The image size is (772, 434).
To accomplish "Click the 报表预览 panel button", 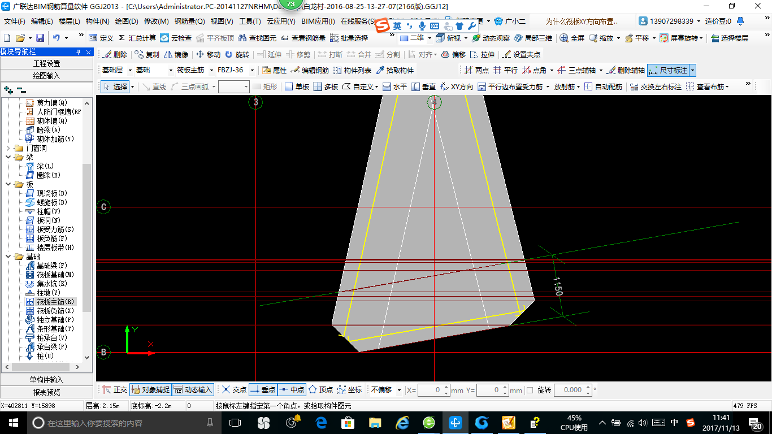I will pyautogui.click(x=46, y=392).
